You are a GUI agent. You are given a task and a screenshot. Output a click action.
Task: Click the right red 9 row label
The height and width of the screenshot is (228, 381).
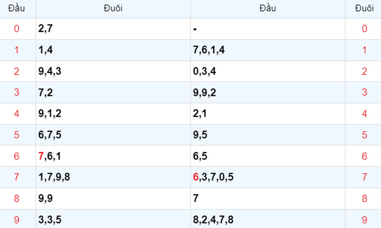[x=364, y=220]
